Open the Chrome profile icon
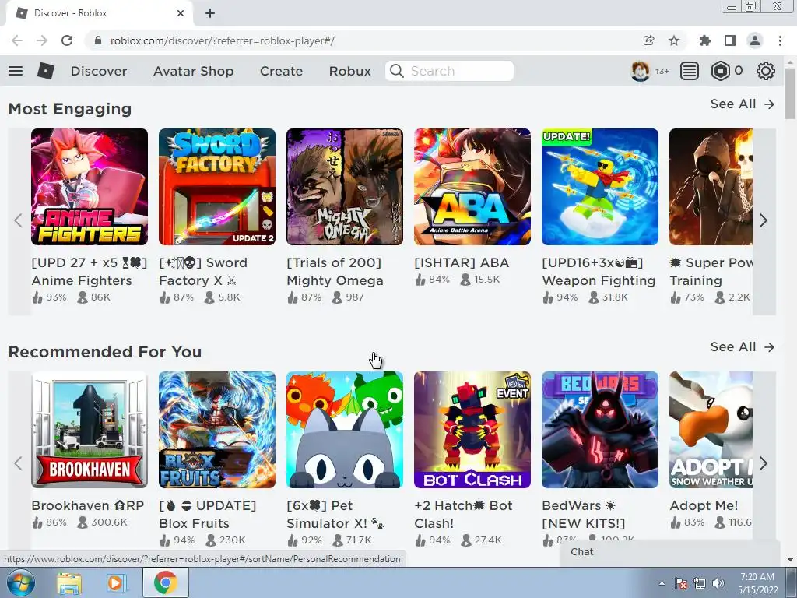Screen dimensions: 797x598 [755, 40]
